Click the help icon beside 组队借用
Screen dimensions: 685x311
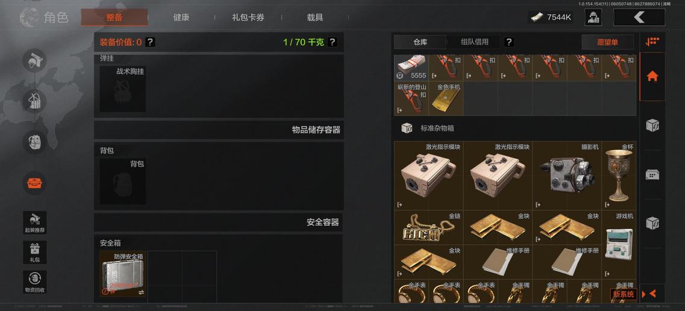508,42
